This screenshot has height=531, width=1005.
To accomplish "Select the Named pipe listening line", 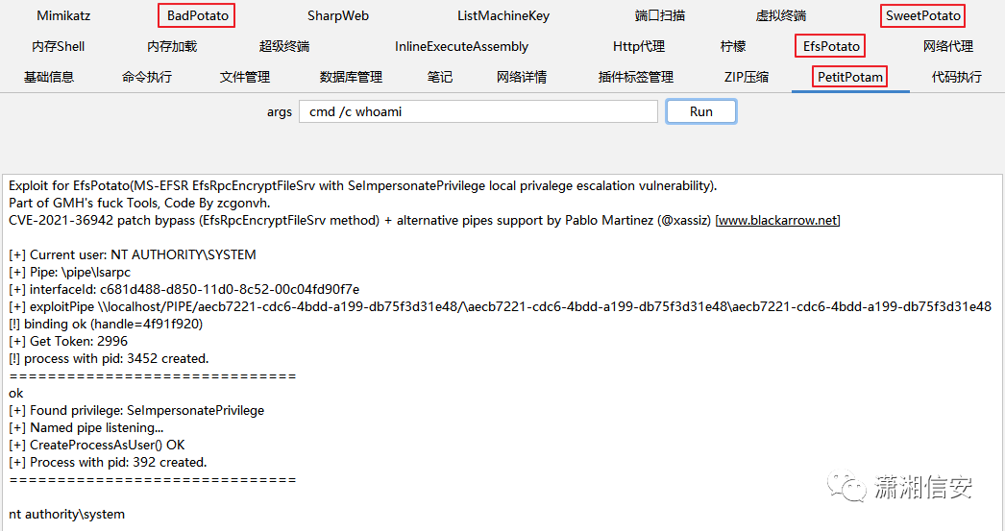I will pyautogui.click(x=86, y=428).
